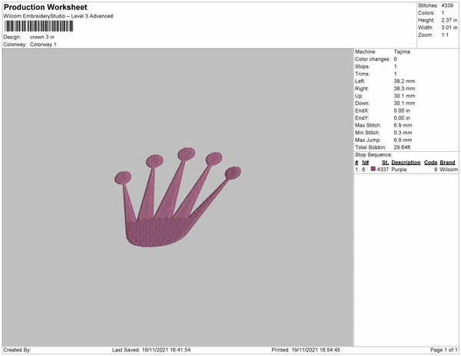This screenshot has width=461, height=356.
Task: Click the Zoom value 1:1
Action: point(445,35)
